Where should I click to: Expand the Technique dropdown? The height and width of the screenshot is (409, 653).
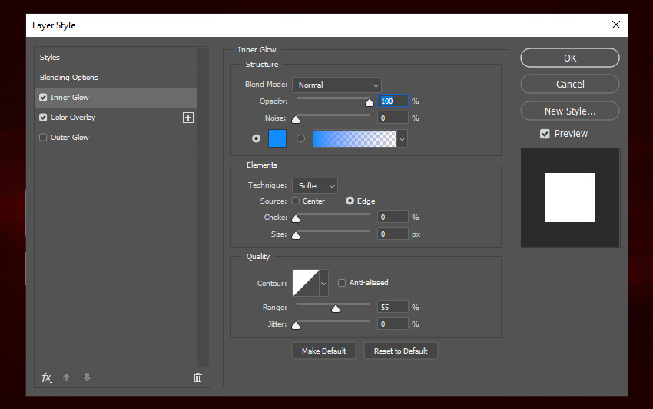[315, 185]
